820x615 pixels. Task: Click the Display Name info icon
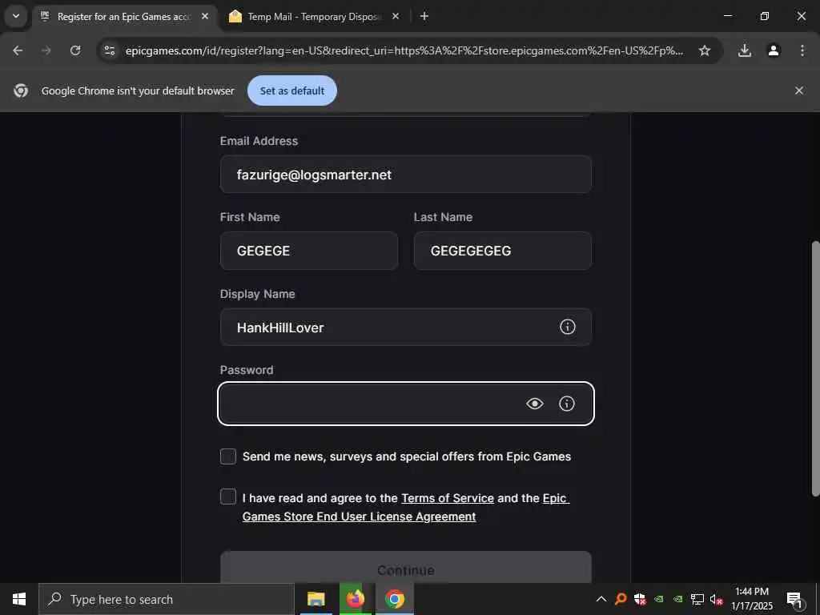pos(568,327)
